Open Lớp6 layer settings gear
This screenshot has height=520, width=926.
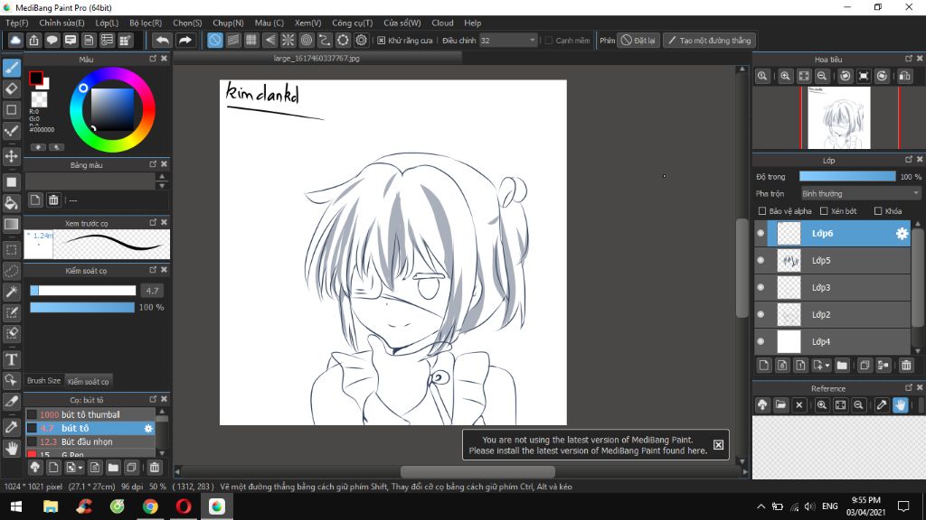pyautogui.click(x=902, y=234)
